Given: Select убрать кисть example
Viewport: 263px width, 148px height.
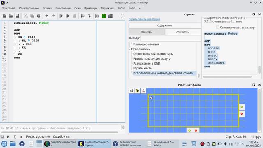Looking at the screenshot, I should pyautogui.click(x=143, y=68).
